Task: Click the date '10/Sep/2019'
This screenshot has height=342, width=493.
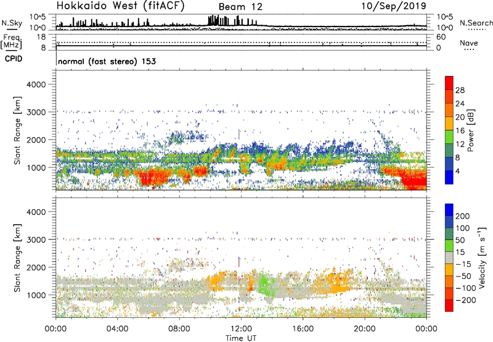Action: coord(394,6)
